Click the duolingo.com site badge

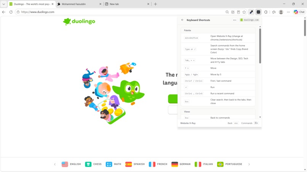[249, 20]
